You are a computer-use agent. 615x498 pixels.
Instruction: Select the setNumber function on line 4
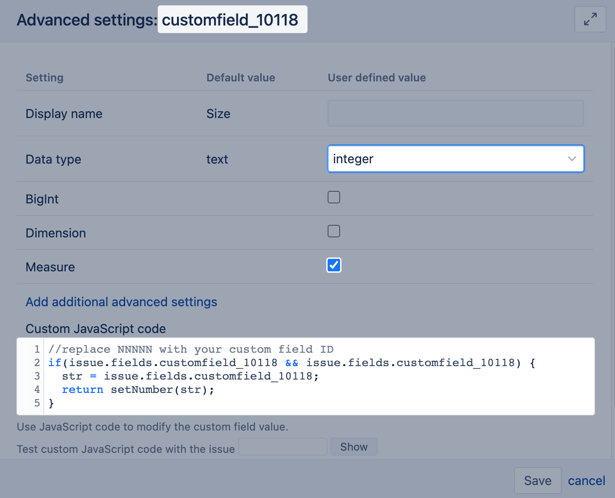tap(143, 389)
